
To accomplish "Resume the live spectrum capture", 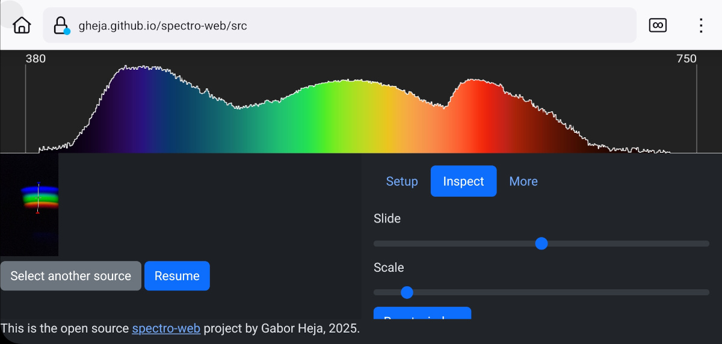I will (x=177, y=276).
